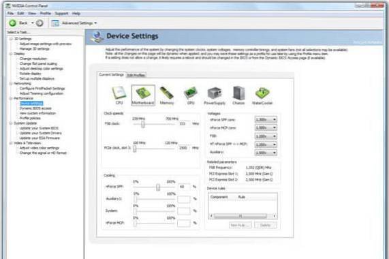The image size is (389, 259).
Task: Select the Memory device icon
Action: click(x=167, y=95)
